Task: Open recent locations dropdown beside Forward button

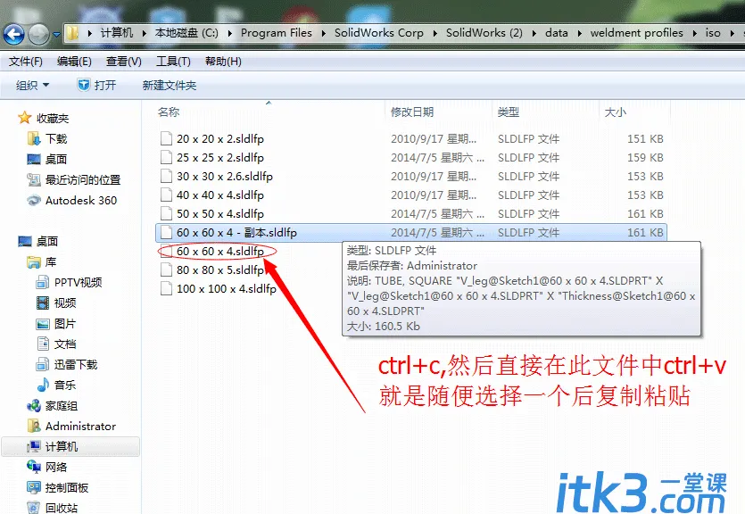Action: (56, 34)
